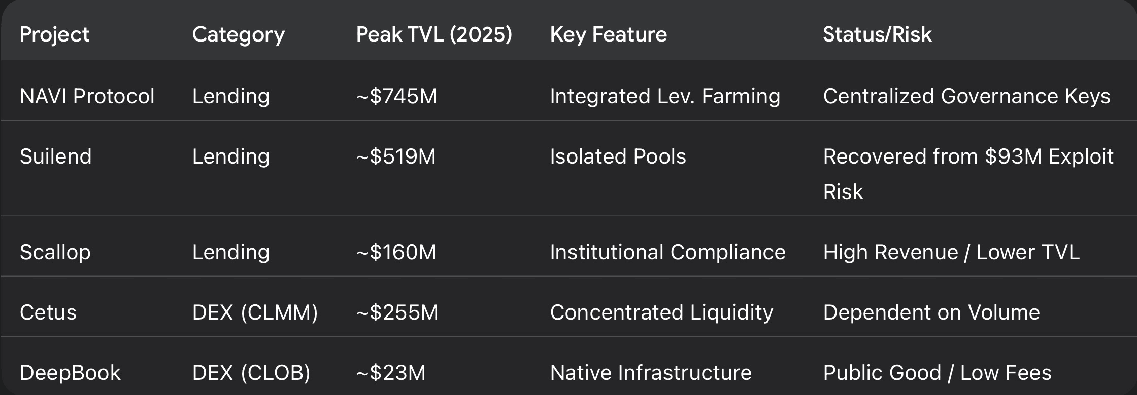1137x395 pixels.
Task: Click the Centralized Governance Keys risk cell
Action: pos(966,96)
